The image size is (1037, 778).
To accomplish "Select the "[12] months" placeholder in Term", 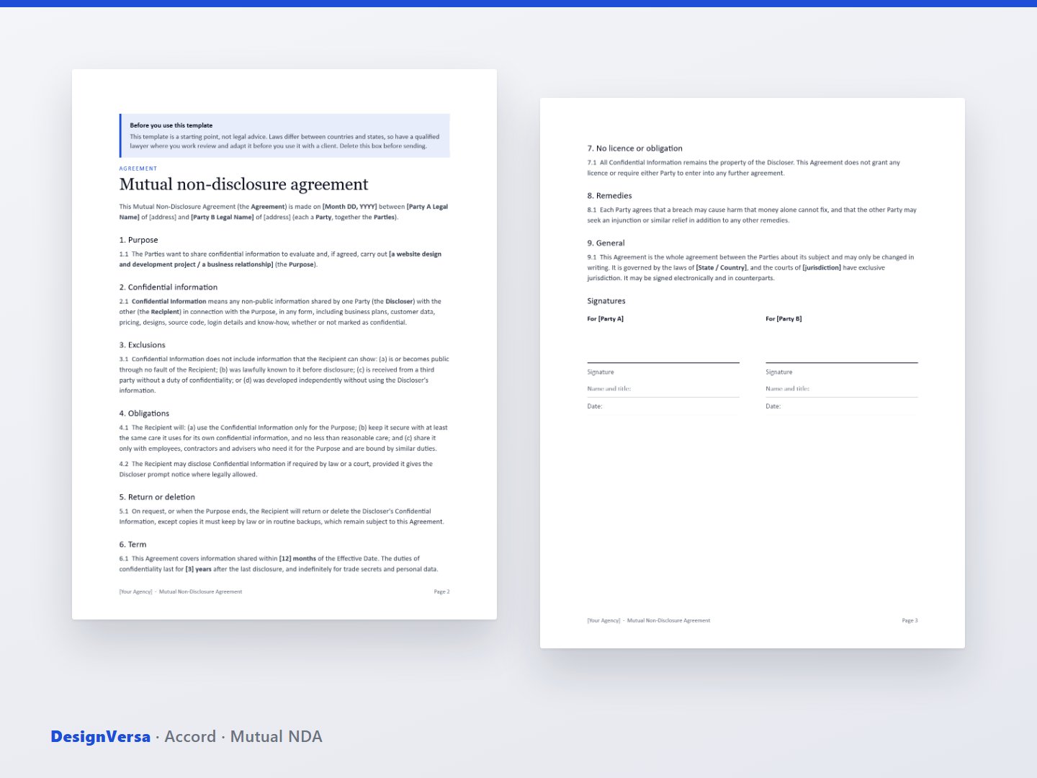I will [x=297, y=558].
